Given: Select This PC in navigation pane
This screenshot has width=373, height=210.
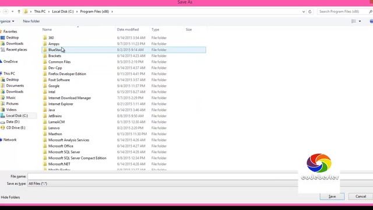Looking at the screenshot, I should pyautogui.click(x=9, y=73).
